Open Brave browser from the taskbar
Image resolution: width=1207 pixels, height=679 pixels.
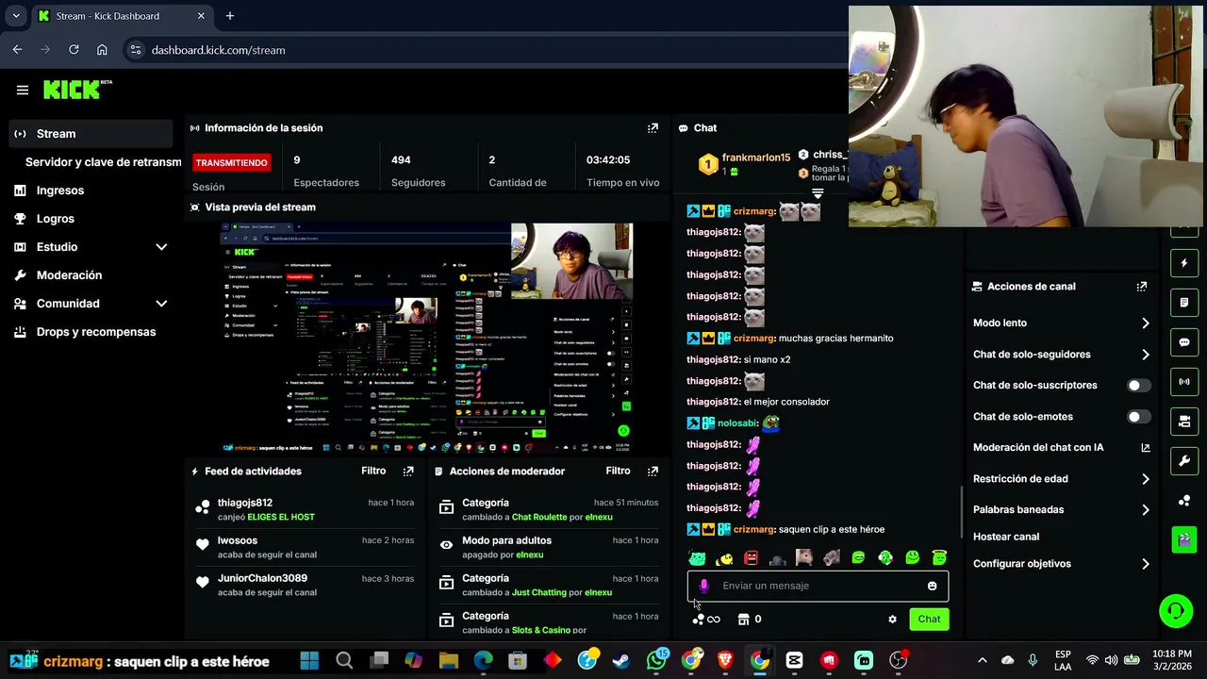pyautogui.click(x=725, y=661)
